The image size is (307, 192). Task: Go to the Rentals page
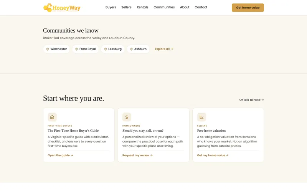[x=142, y=7]
